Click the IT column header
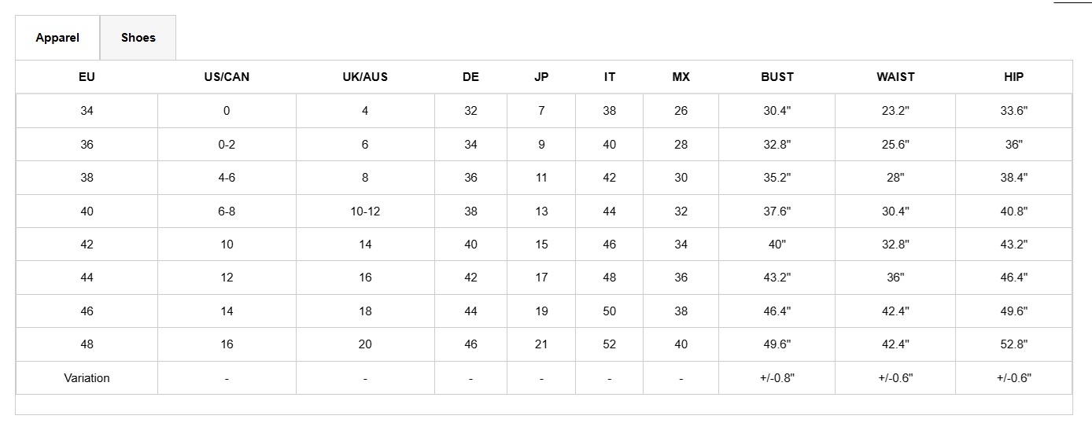 click(x=610, y=77)
